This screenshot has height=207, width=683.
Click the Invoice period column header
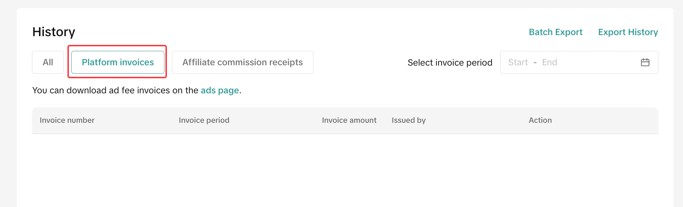point(204,120)
